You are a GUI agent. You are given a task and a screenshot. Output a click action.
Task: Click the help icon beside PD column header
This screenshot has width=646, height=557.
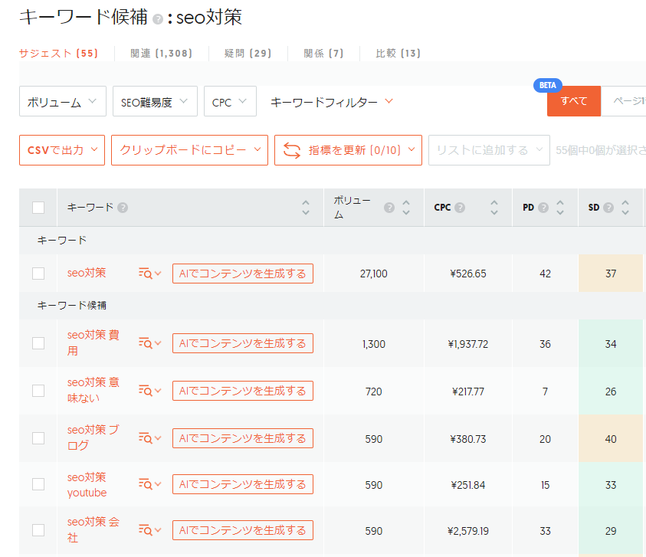coord(543,208)
